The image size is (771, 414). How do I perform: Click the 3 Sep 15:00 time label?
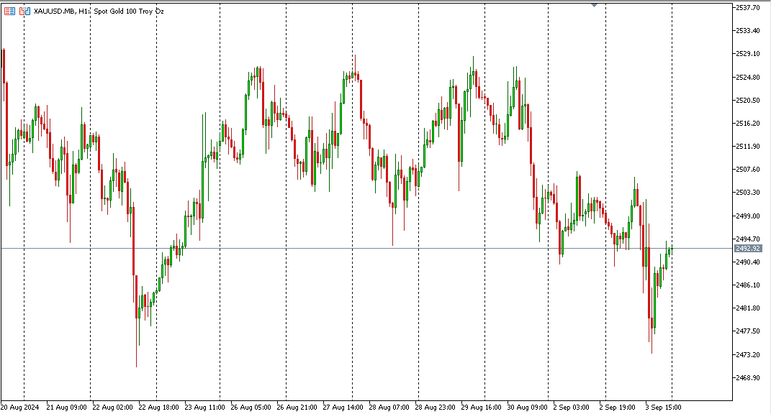(x=663, y=407)
